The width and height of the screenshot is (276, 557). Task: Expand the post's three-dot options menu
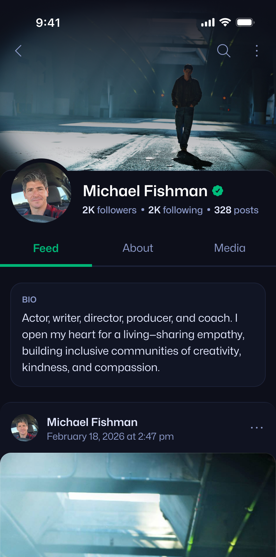(257, 428)
